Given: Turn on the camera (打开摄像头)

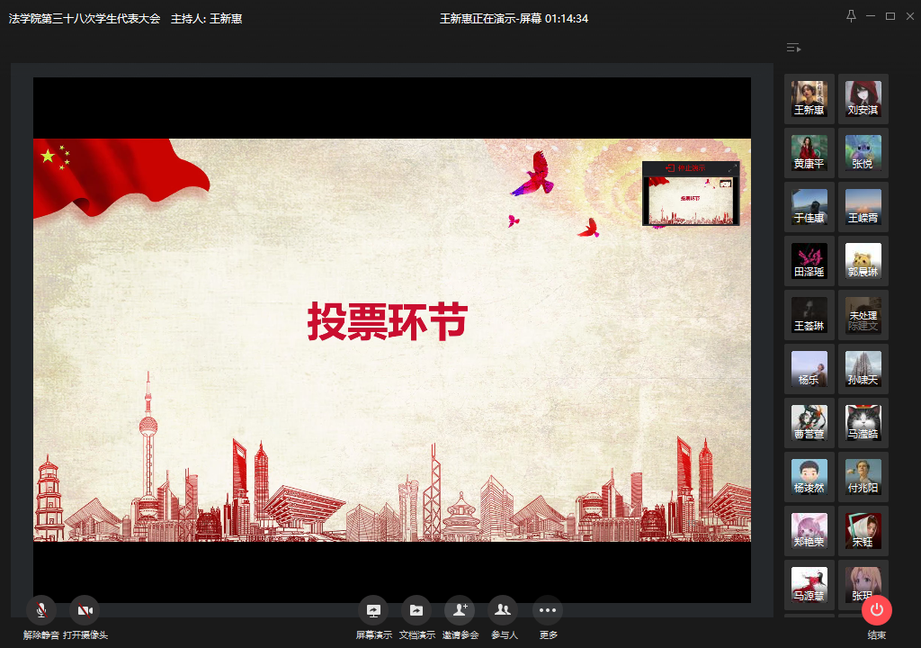Looking at the screenshot, I should coord(85,611).
